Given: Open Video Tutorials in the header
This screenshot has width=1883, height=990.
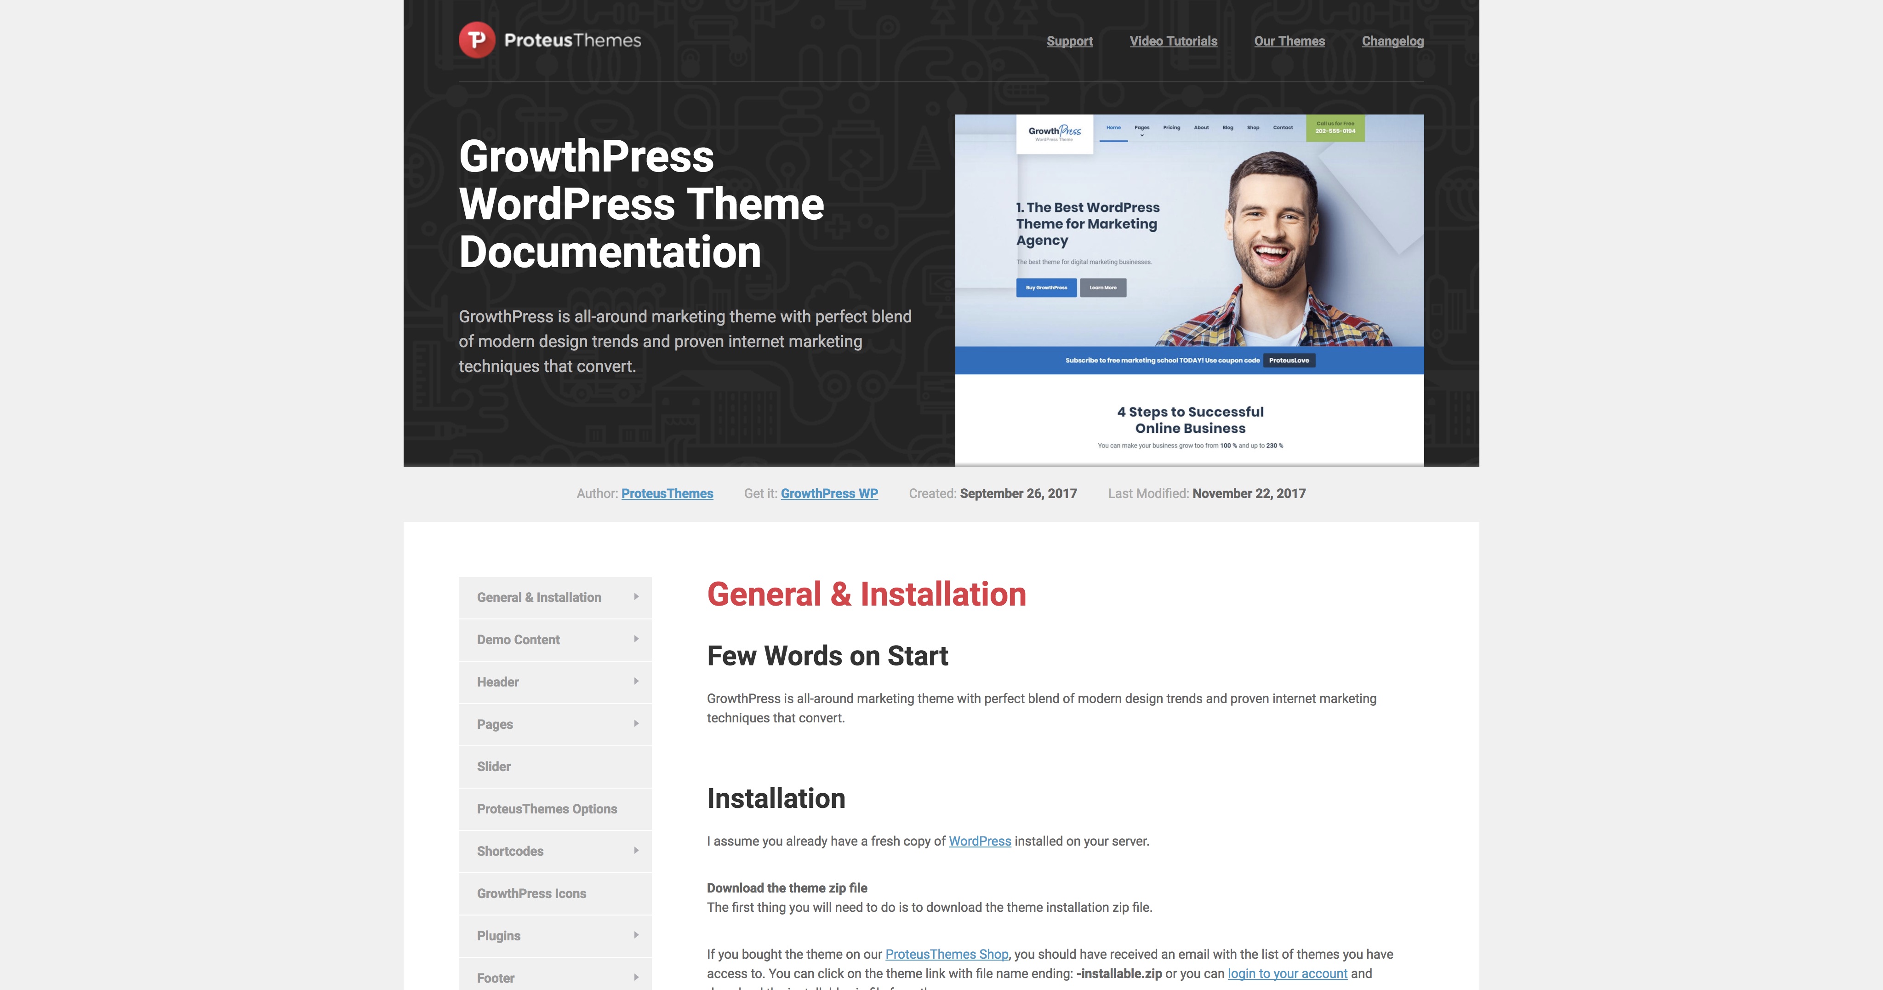Looking at the screenshot, I should point(1173,41).
